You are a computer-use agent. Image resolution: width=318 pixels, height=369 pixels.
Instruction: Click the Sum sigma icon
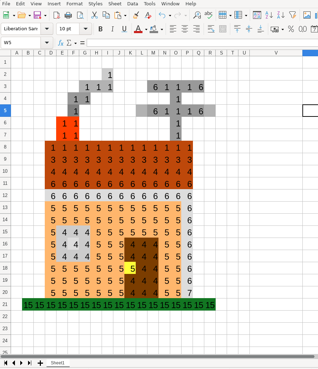[x=69, y=43]
